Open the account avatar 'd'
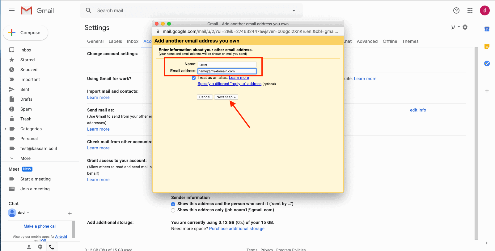Viewport: 495px width, 251px height. coord(485,10)
